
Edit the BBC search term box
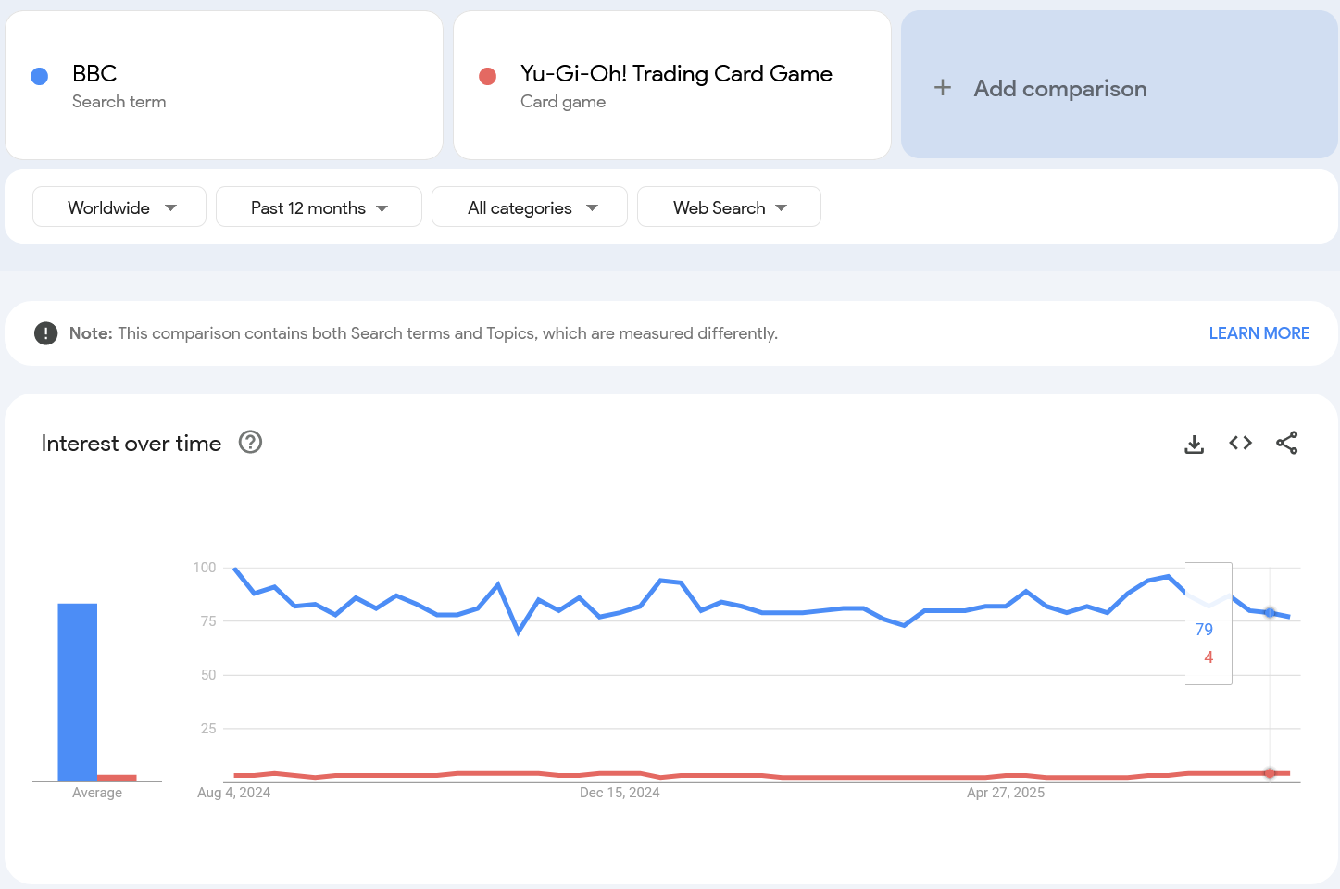[x=224, y=85]
